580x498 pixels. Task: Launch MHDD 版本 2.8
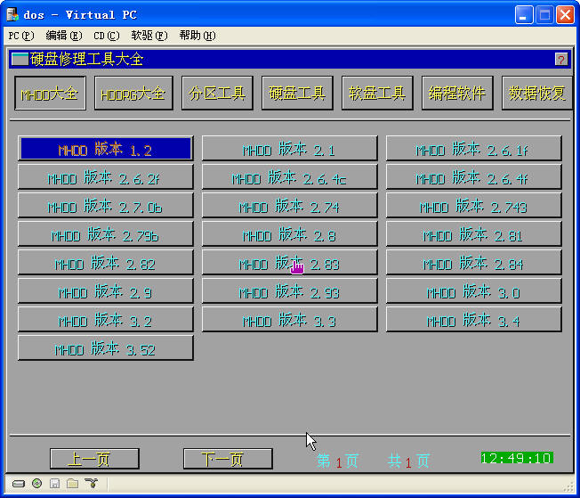289,234
